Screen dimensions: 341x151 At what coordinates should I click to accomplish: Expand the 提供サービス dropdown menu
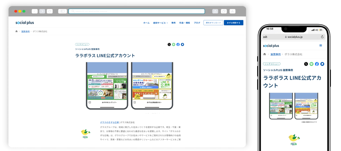pyautogui.click(x=161, y=23)
